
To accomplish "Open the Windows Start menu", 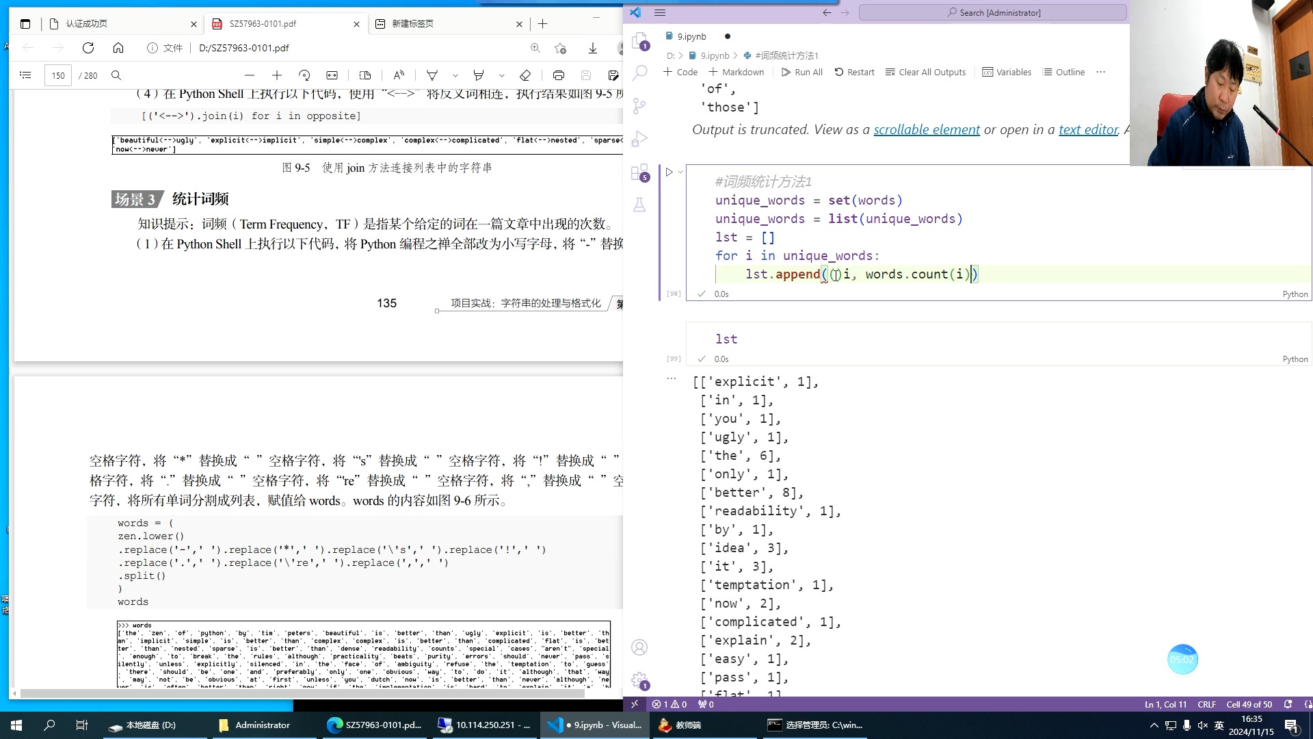I will pyautogui.click(x=16, y=725).
